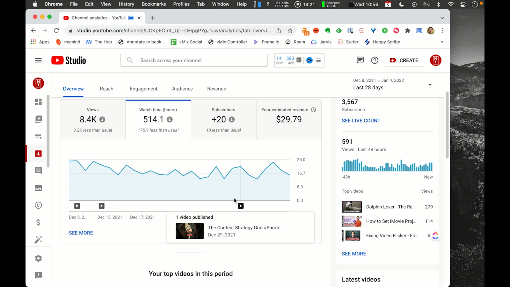The height and width of the screenshot is (287, 510).
Task: Open the Comments icon in the sidebar
Action: pyautogui.click(x=38, y=171)
